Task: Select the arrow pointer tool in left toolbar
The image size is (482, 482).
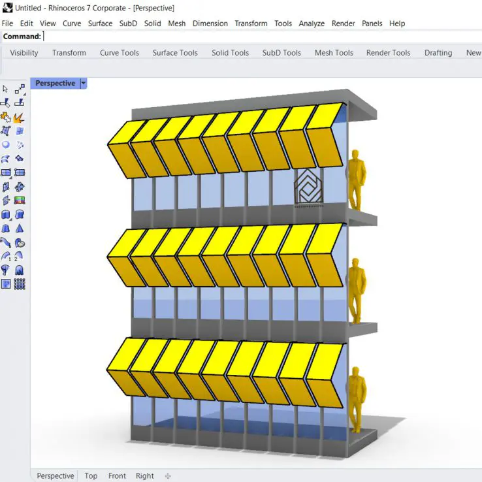Action: coord(6,89)
